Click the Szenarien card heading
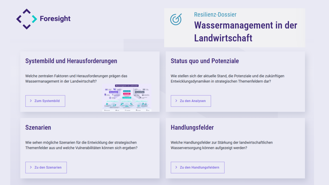This screenshot has height=185, width=329. [x=38, y=127]
